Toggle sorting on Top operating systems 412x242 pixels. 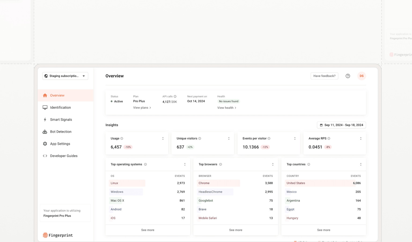tap(185, 164)
